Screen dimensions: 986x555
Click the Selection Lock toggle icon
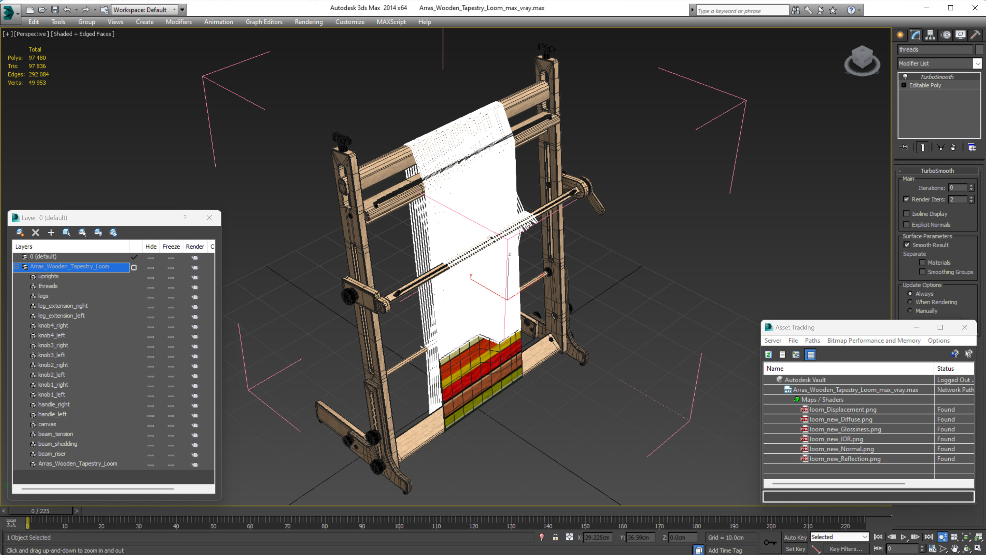pyautogui.click(x=555, y=537)
